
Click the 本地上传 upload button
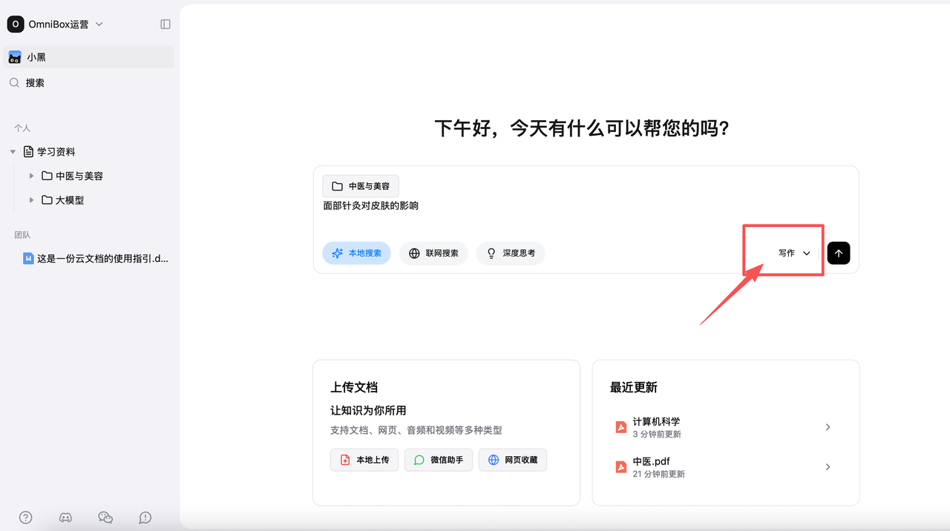coord(364,460)
